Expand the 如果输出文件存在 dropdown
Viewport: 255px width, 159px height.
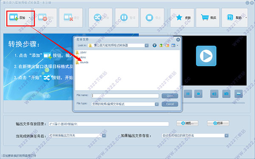(x=227, y=136)
